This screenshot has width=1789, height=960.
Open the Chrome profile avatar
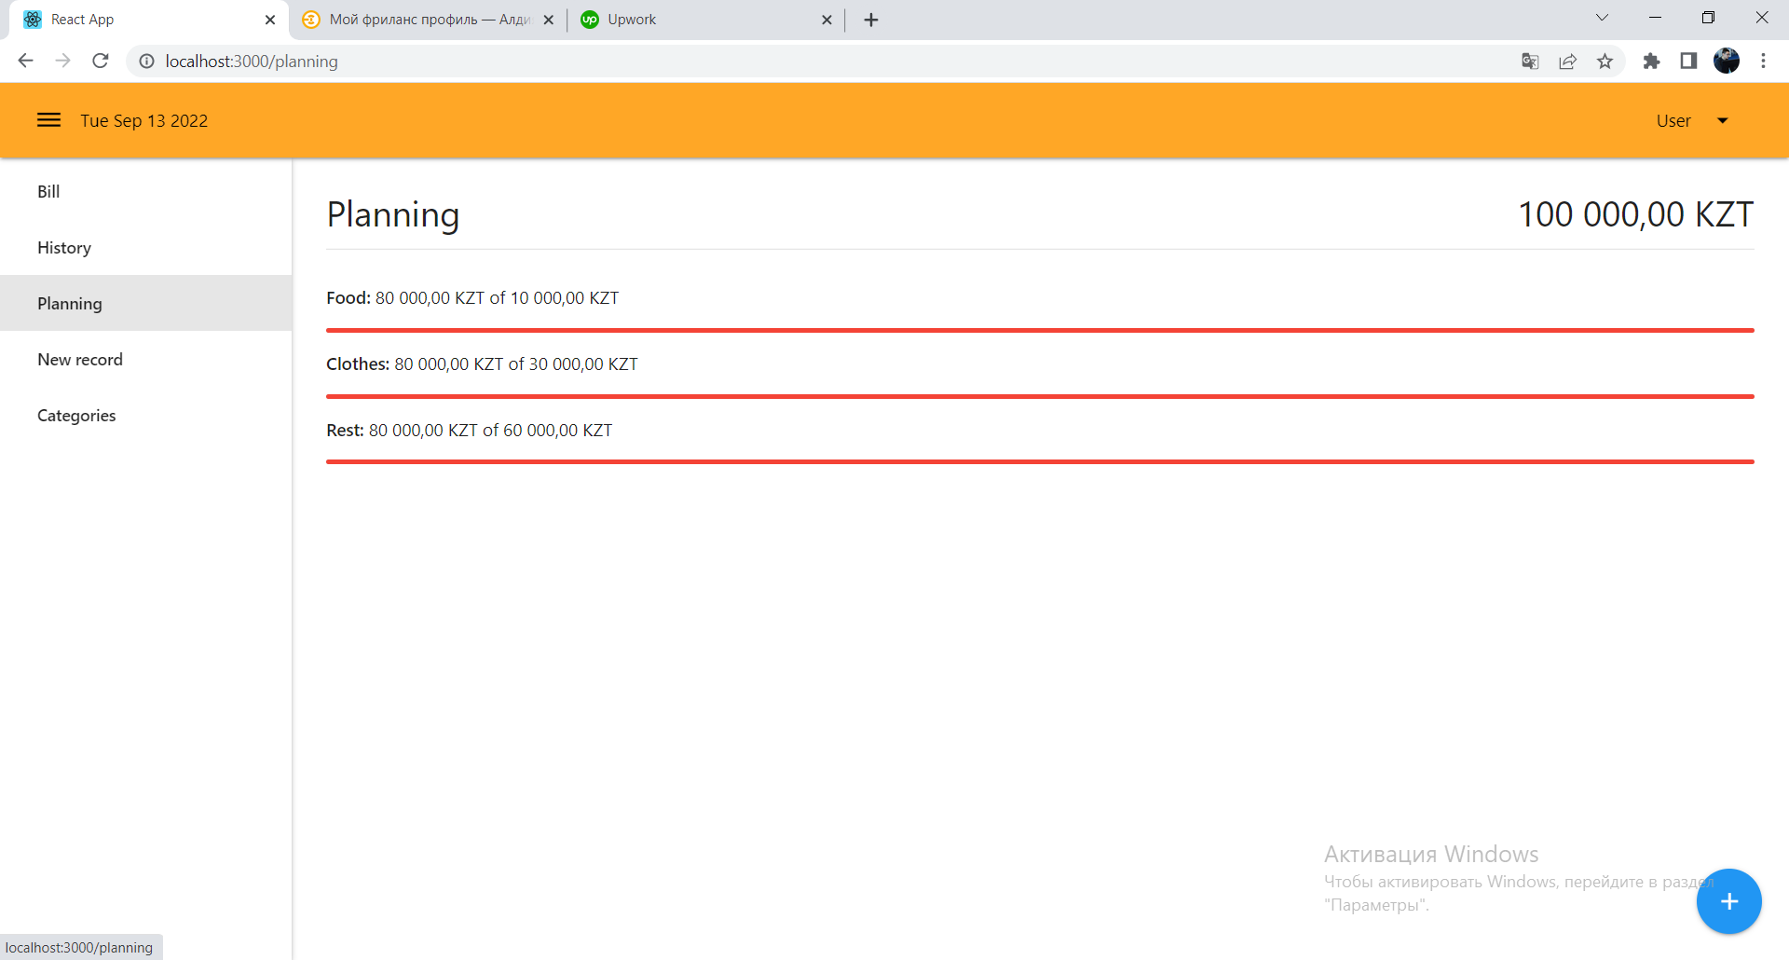coord(1727,61)
